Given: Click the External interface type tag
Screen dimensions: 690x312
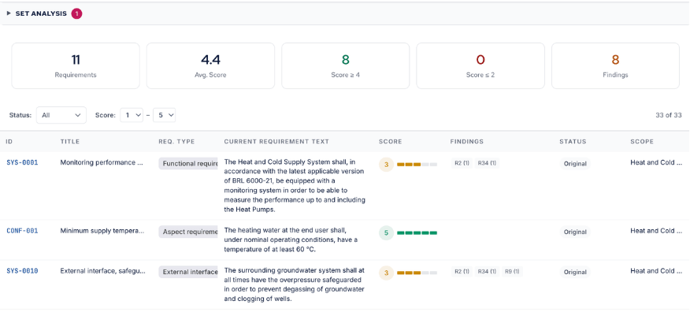Looking at the screenshot, I should [x=188, y=272].
